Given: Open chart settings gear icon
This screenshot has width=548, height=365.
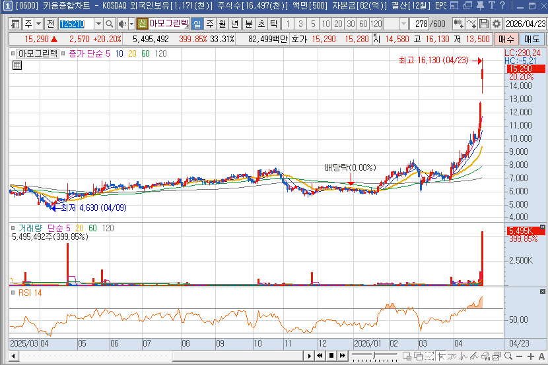Looking at the screenshot, I should 497,24.
